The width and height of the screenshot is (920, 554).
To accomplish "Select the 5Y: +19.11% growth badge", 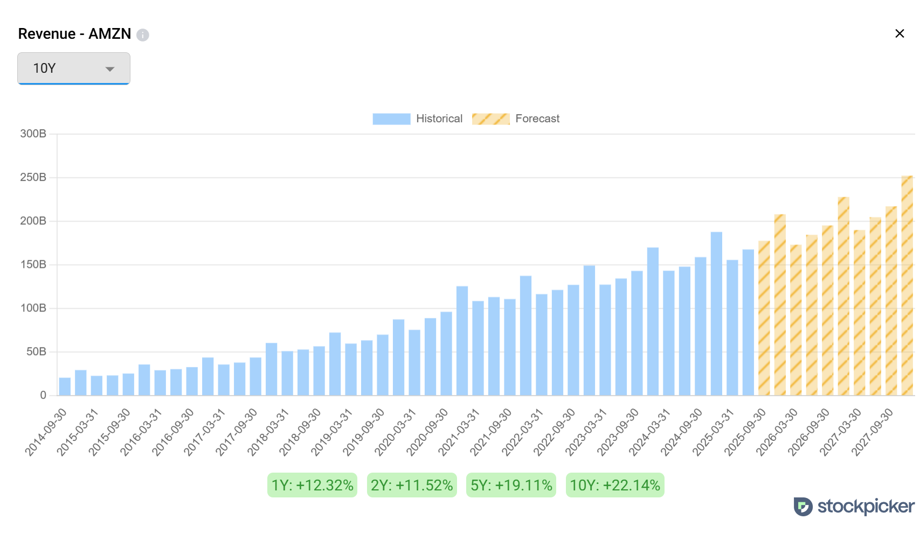I will click(511, 485).
